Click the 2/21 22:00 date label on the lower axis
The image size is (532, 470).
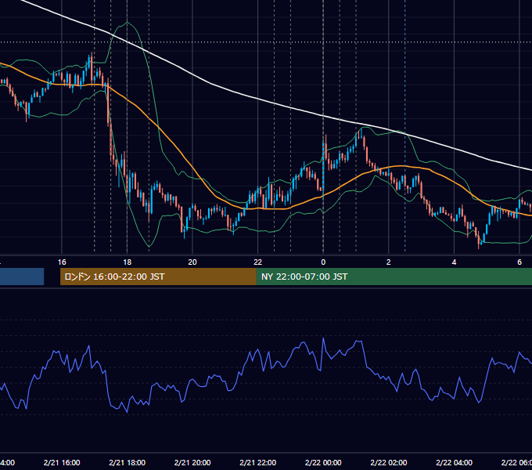point(258,462)
